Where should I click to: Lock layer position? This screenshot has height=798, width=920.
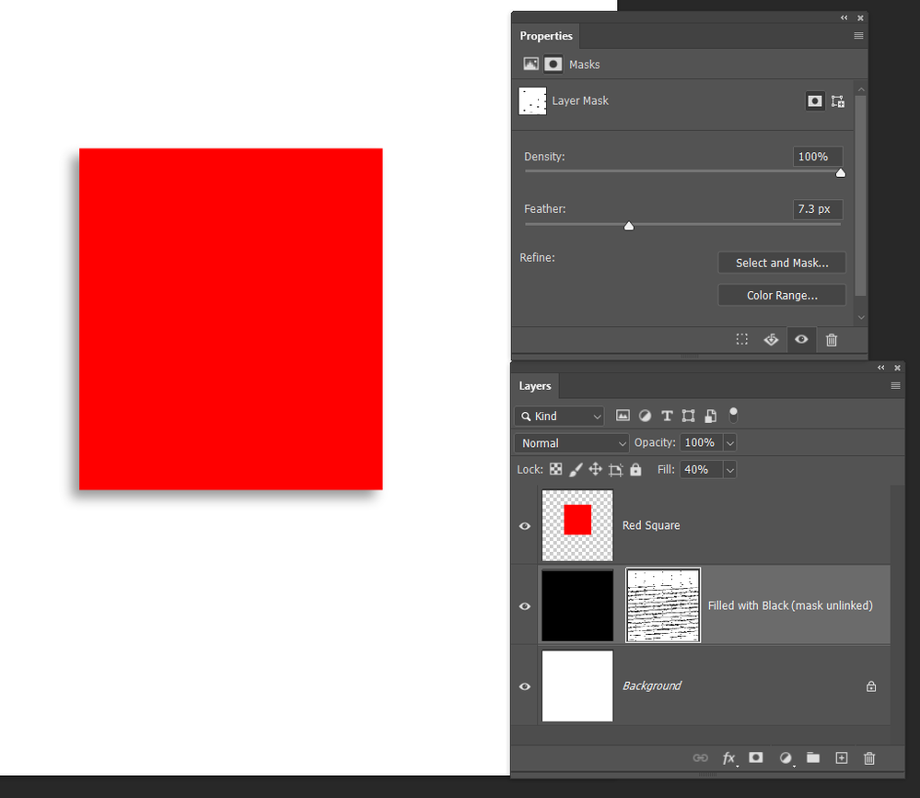tap(595, 469)
